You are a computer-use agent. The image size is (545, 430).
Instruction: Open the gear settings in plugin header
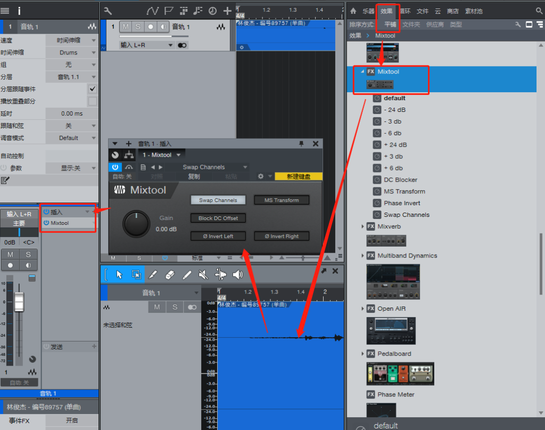(260, 176)
